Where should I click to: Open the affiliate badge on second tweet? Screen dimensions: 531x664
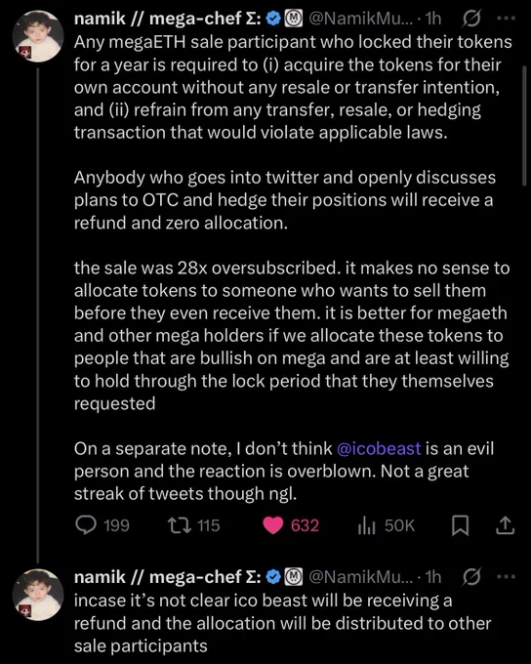293,577
